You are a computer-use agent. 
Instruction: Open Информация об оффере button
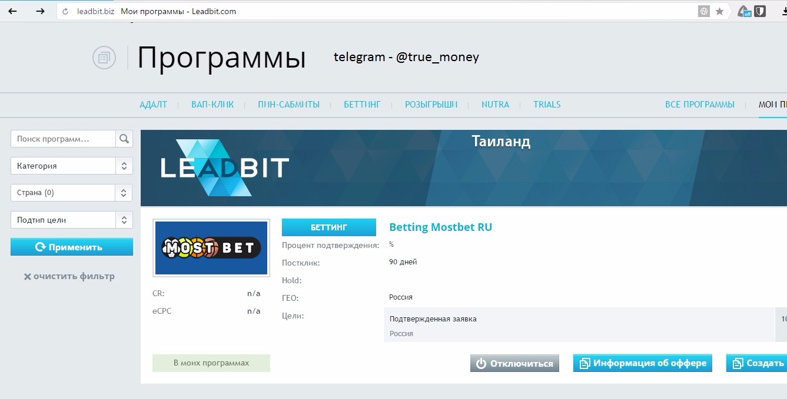pyautogui.click(x=643, y=363)
